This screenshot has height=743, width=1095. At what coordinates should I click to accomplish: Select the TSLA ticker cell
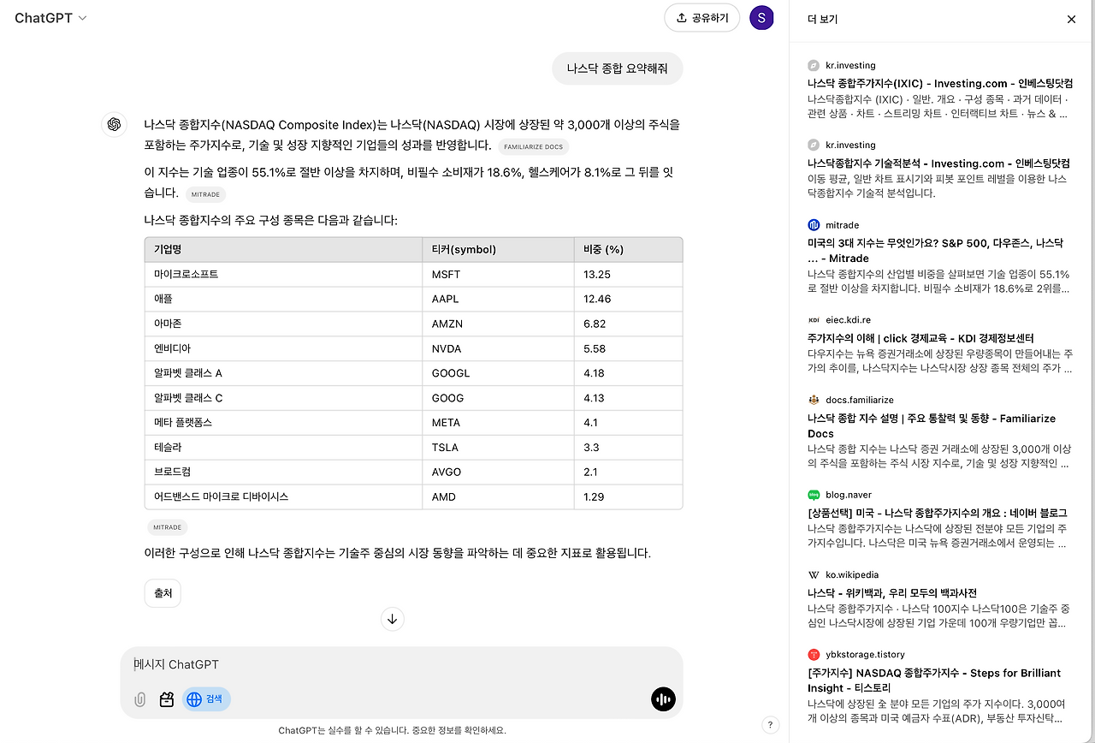click(498, 448)
